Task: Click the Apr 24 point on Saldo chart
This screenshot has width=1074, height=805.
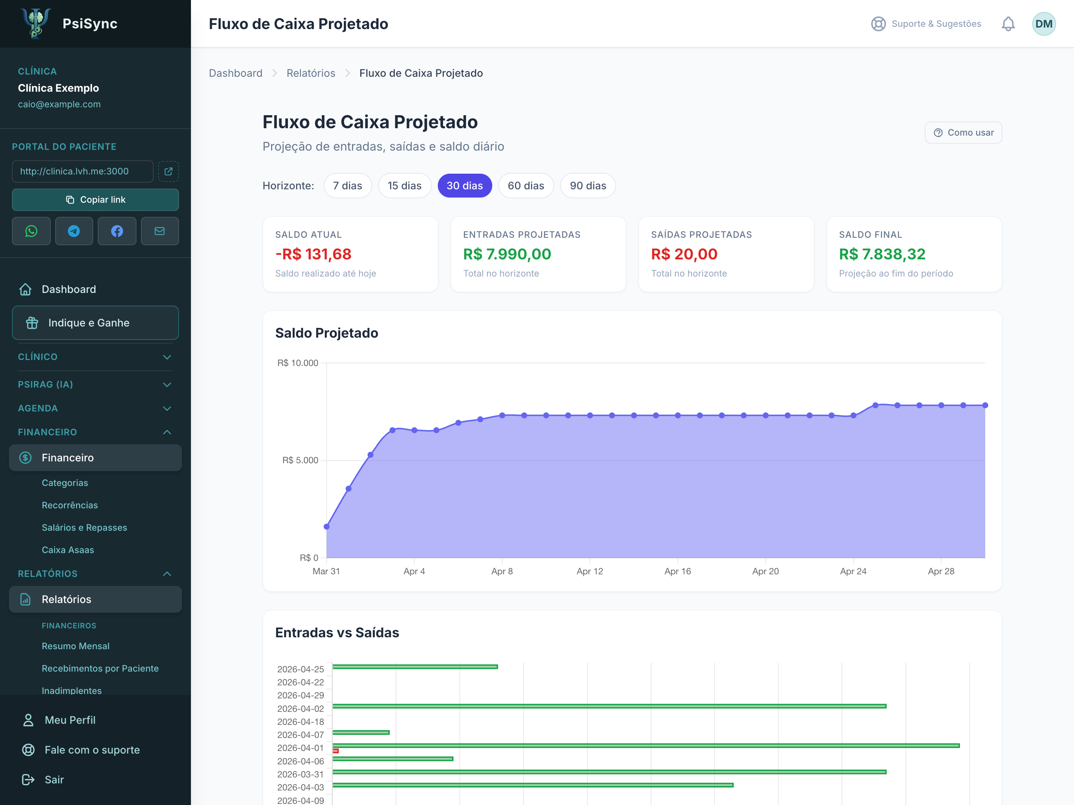Action: (854, 416)
